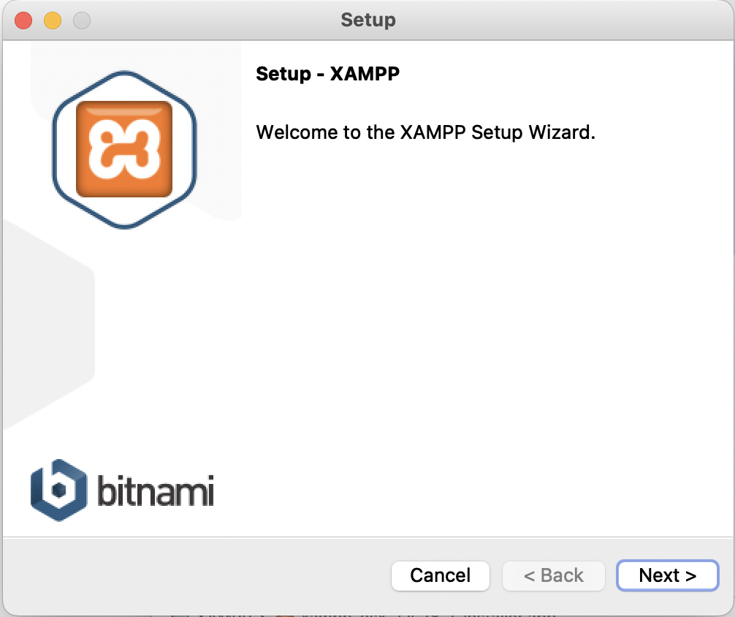Minimize the Setup window with yellow button
Image resolution: width=735 pixels, height=617 pixels.
[53, 20]
